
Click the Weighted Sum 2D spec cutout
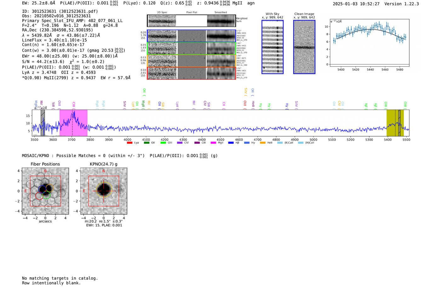click(x=162, y=21)
